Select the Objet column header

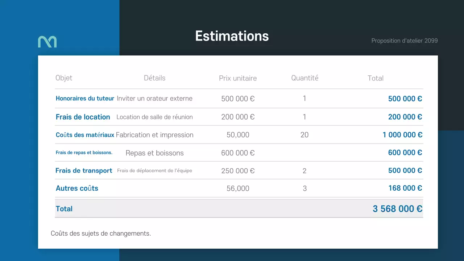click(x=64, y=78)
